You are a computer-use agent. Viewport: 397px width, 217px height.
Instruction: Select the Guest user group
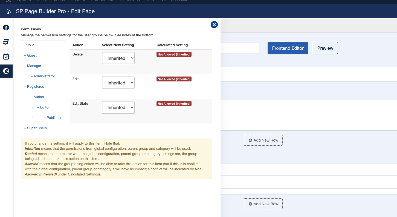[x=32, y=55]
